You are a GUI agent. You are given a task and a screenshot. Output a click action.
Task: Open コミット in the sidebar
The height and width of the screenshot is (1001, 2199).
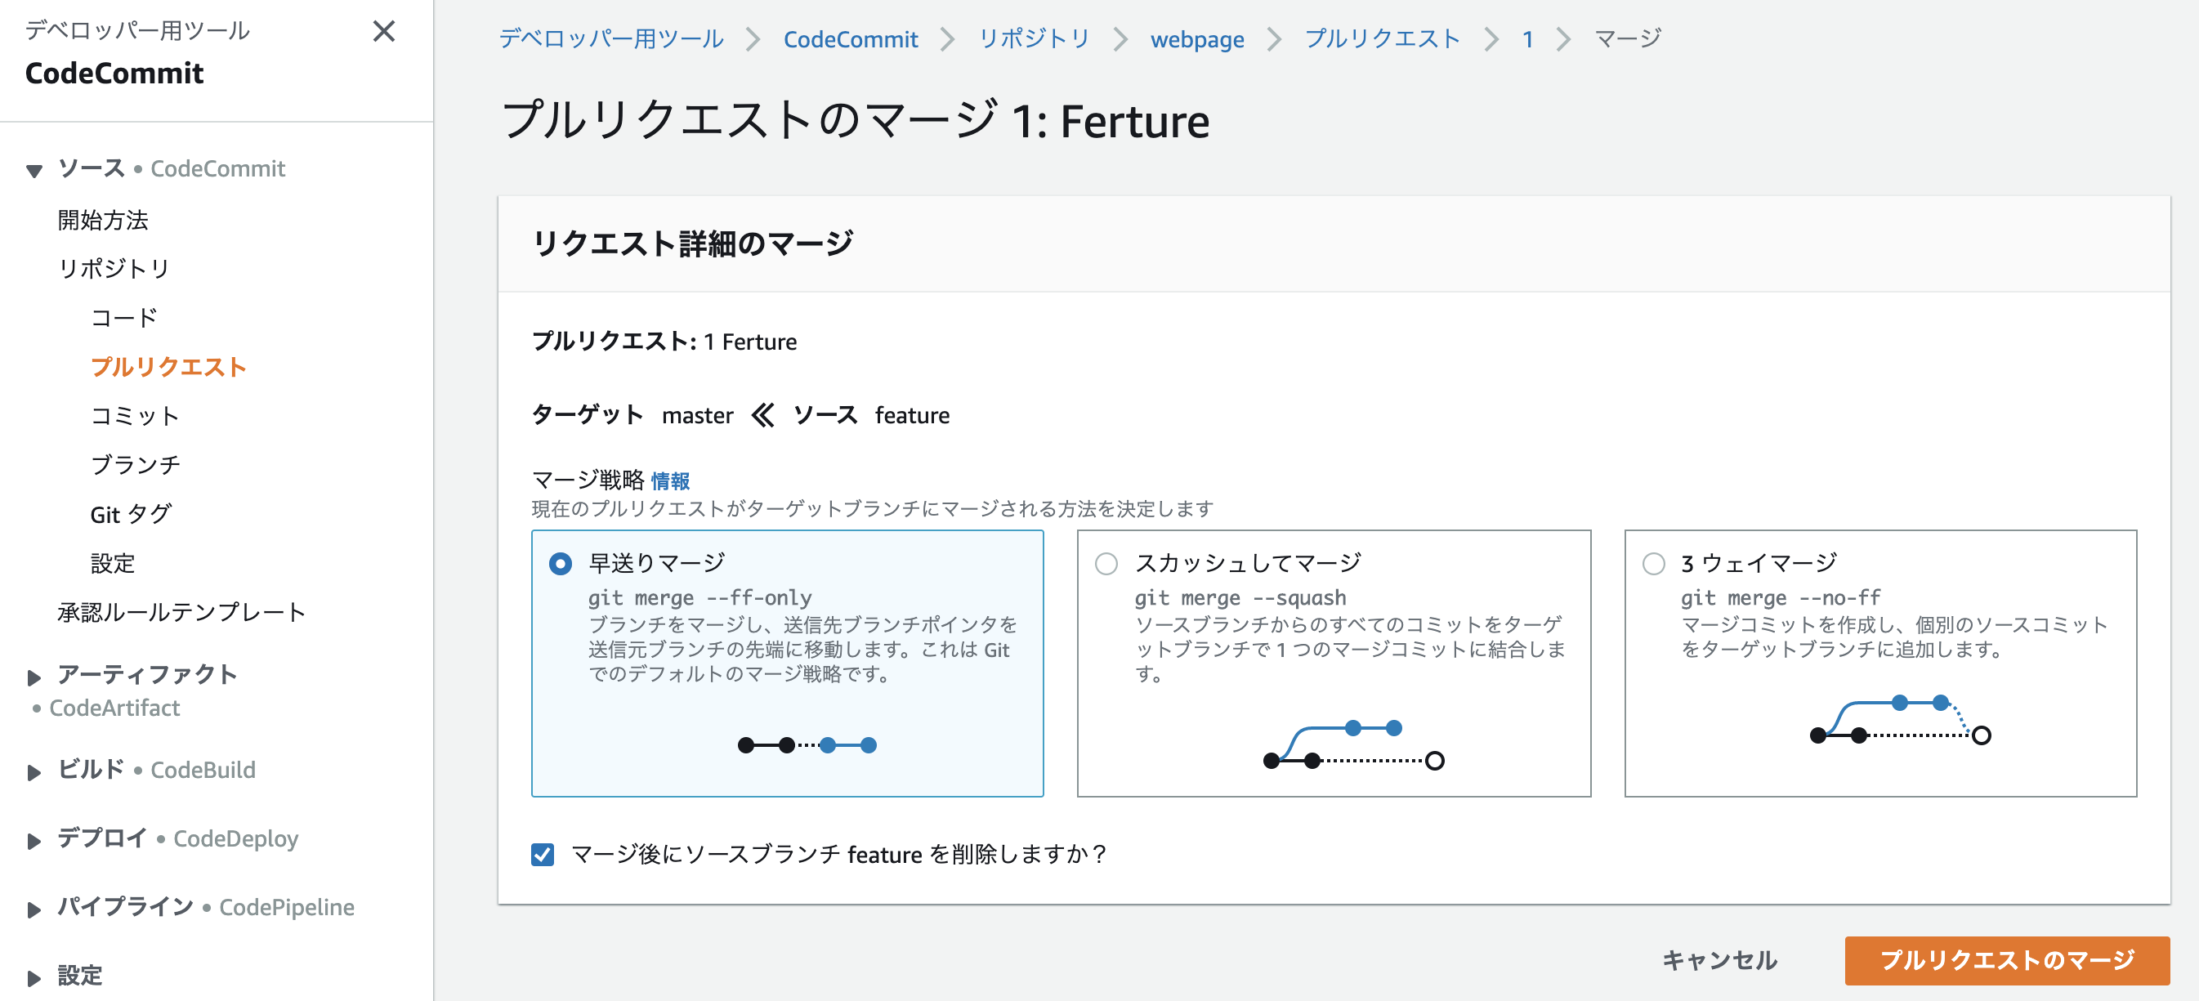point(135,416)
